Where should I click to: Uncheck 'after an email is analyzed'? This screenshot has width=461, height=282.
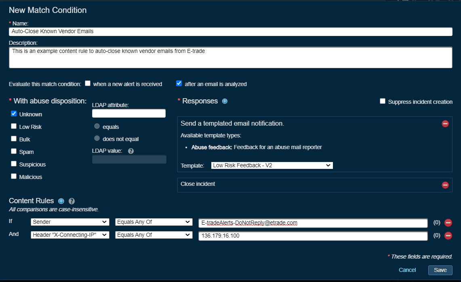pyautogui.click(x=179, y=84)
